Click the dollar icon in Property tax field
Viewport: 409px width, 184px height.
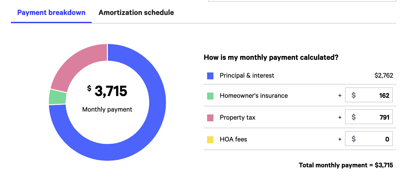(x=354, y=118)
